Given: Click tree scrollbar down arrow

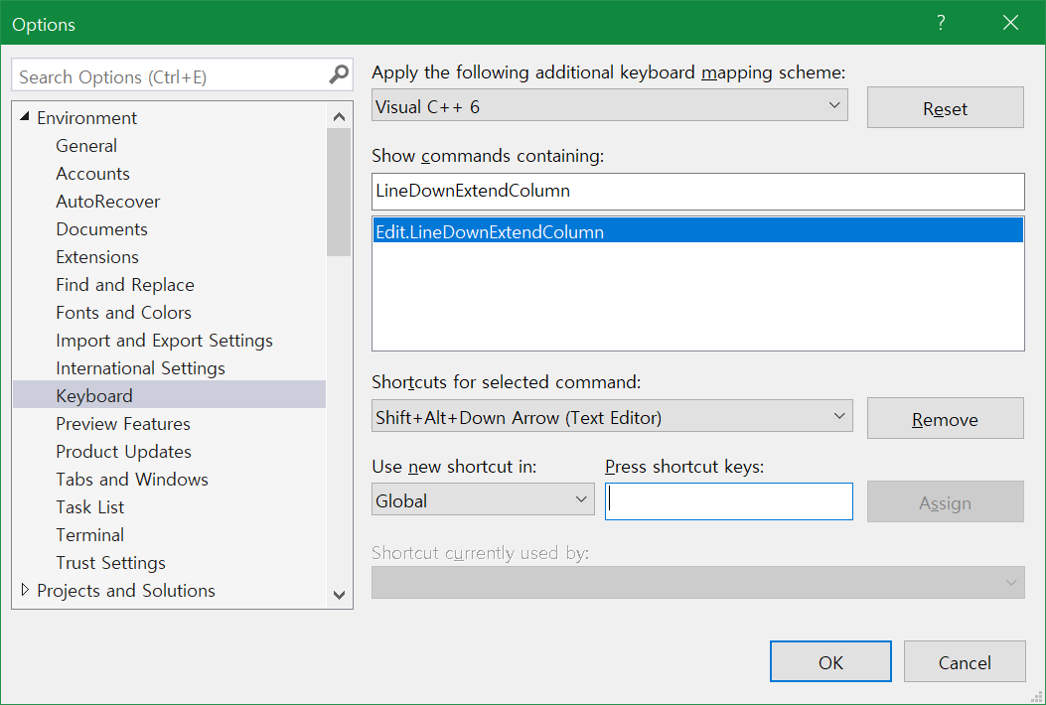Looking at the screenshot, I should (339, 595).
